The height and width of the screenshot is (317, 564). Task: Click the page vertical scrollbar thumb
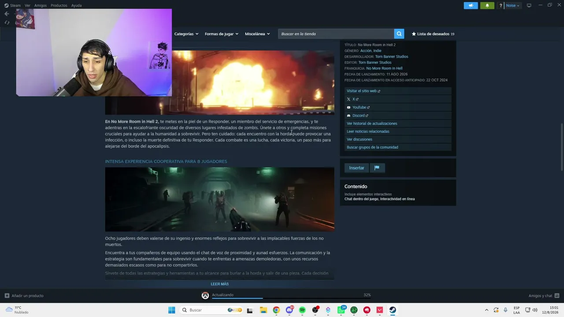pyautogui.click(x=561, y=147)
